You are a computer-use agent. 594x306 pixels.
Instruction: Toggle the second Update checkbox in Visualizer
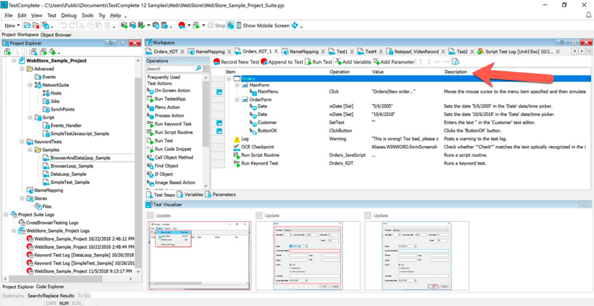coord(259,215)
